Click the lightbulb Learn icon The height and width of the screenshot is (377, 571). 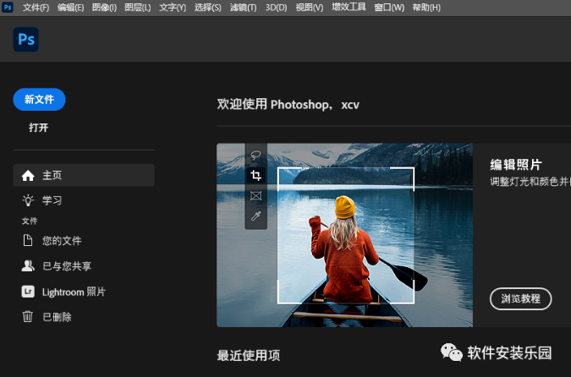click(28, 201)
